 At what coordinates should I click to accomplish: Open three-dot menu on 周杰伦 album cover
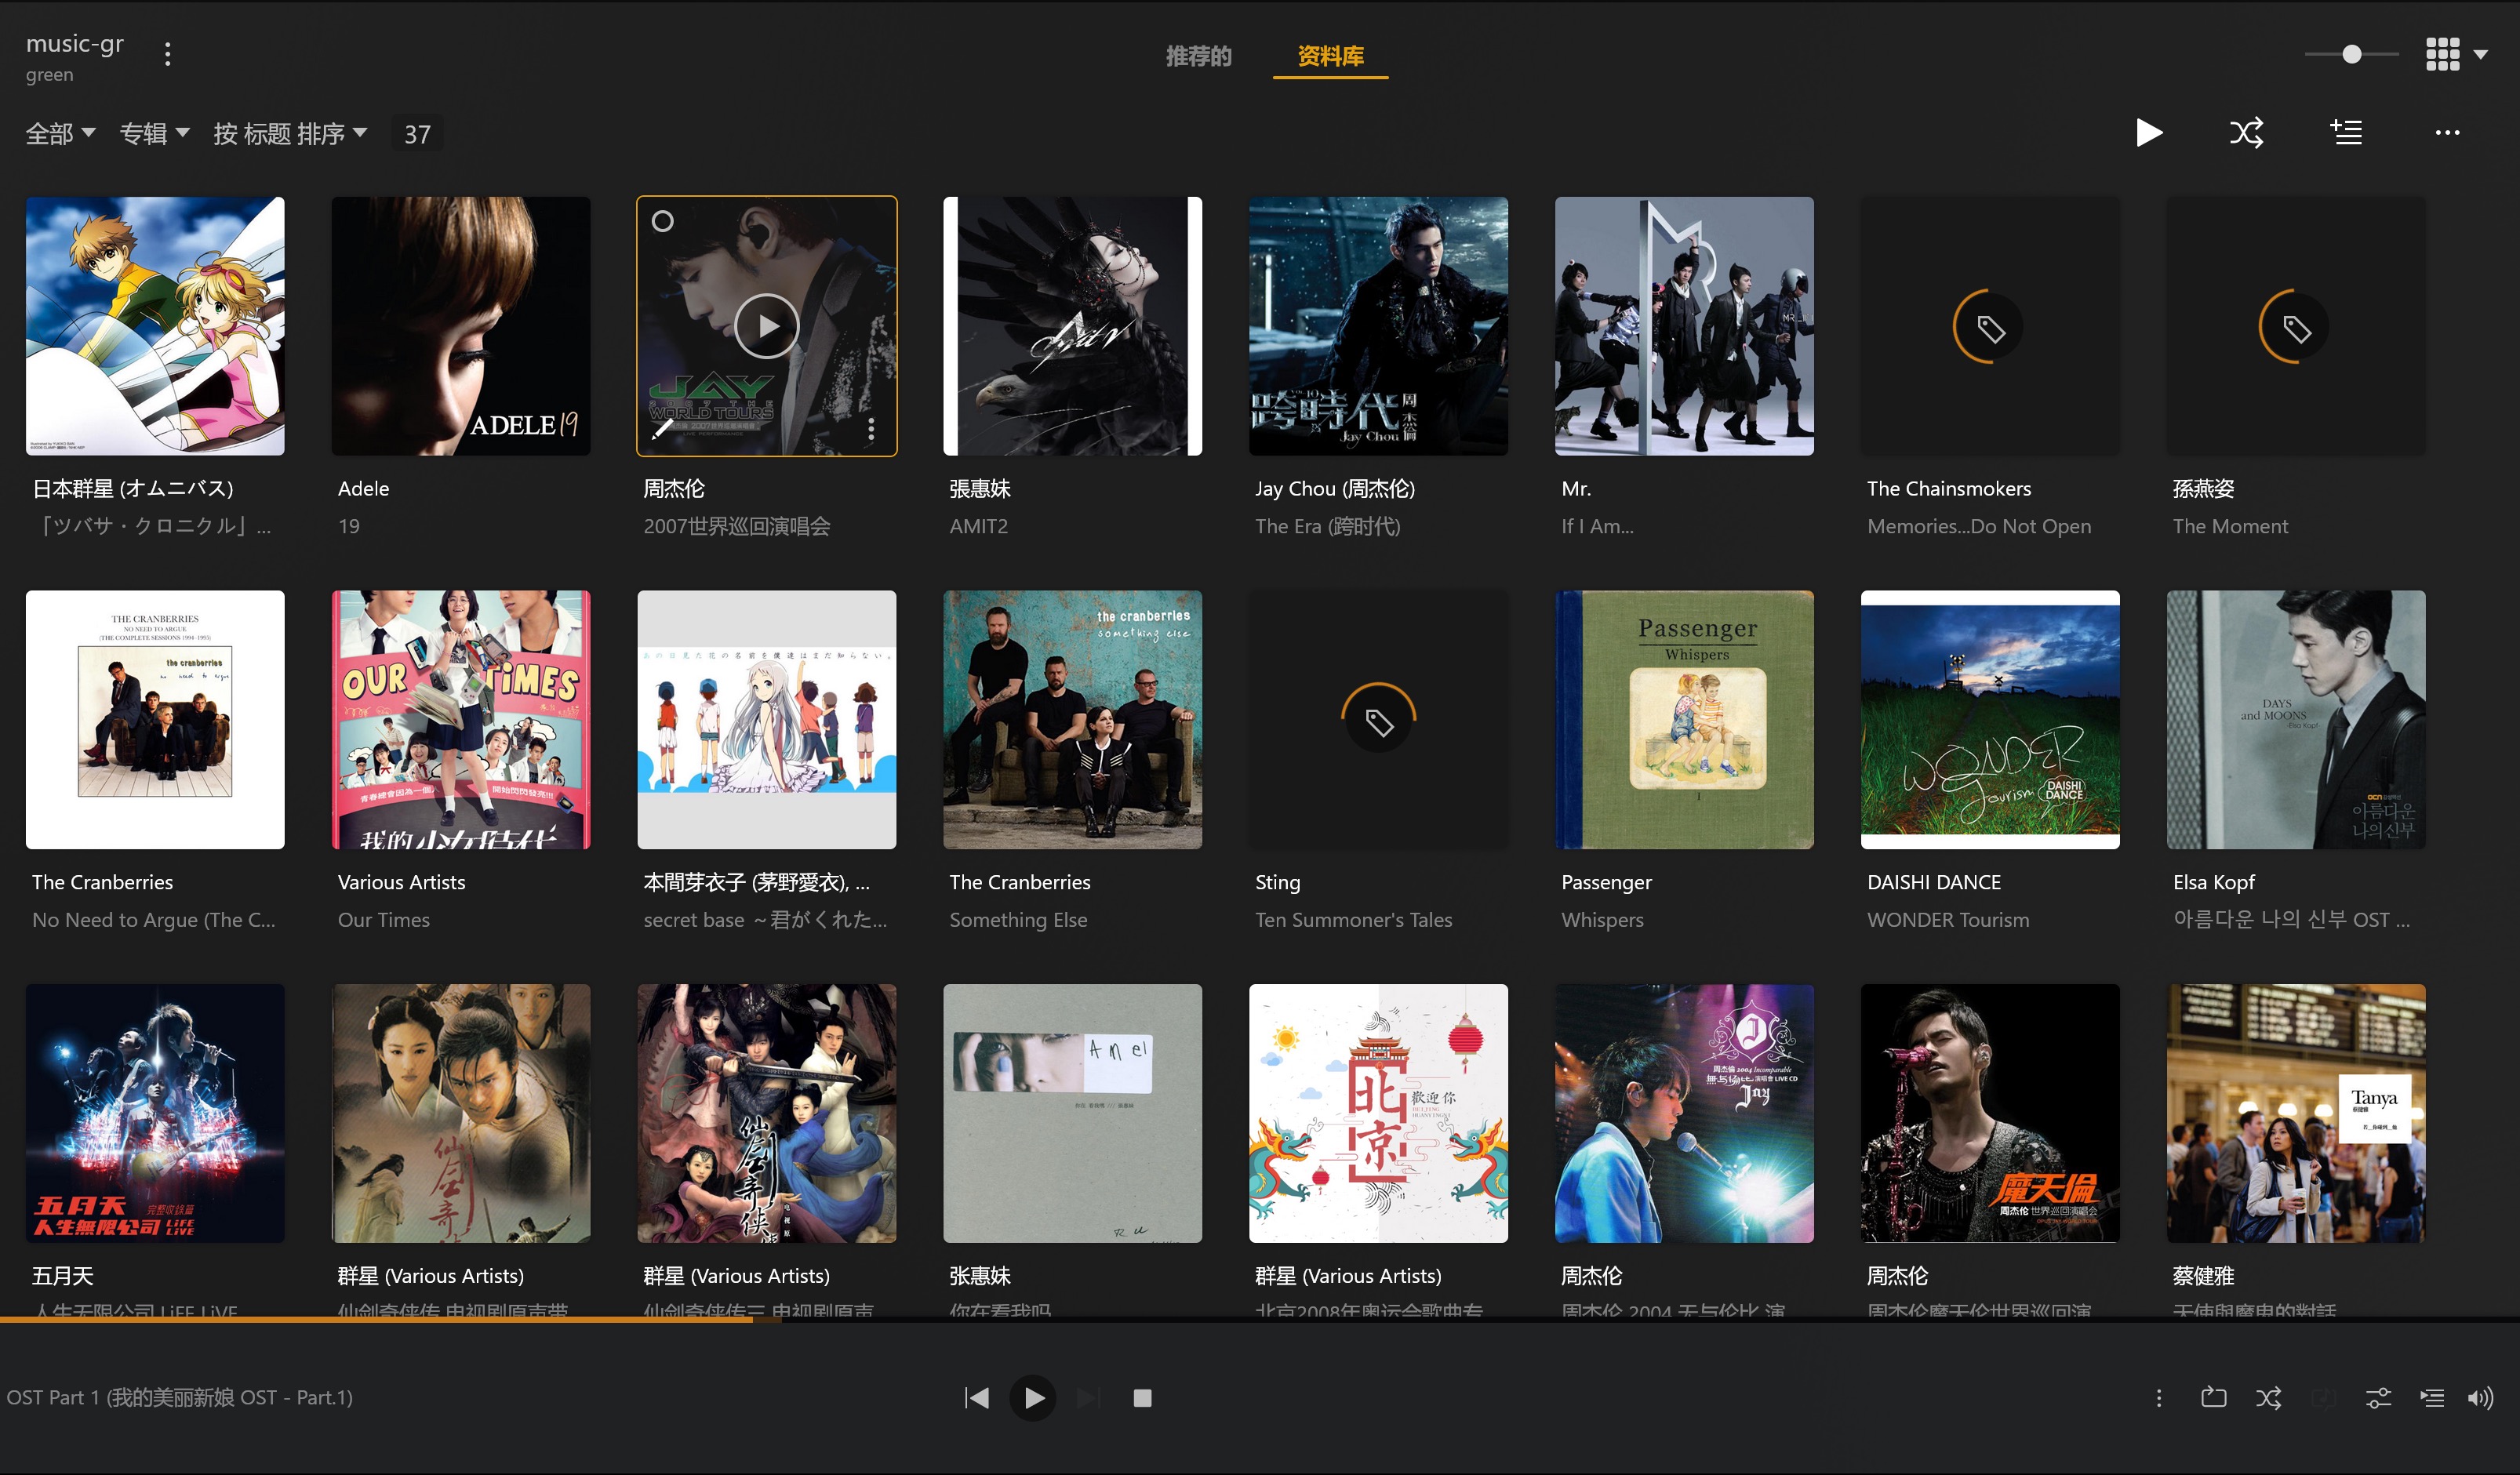tap(871, 429)
